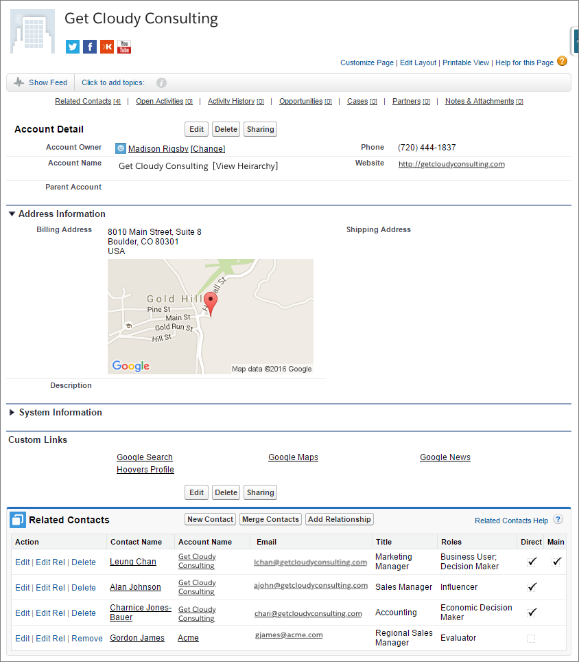Click the orange help question mark icon
579x662 pixels.
(562, 61)
